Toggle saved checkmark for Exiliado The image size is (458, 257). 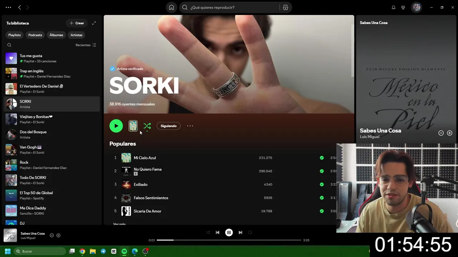[322, 185]
